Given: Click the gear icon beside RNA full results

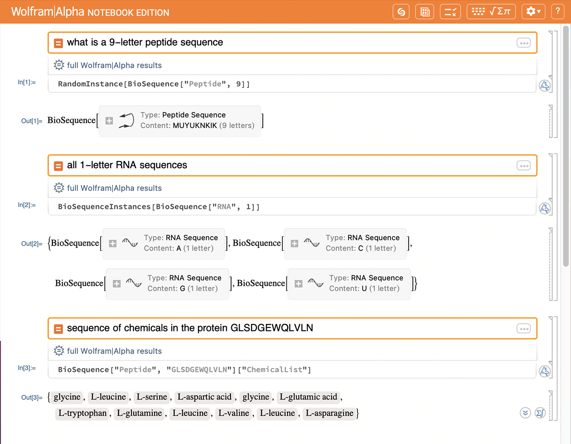Looking at the screenshot, I should (x=59, y=188).
